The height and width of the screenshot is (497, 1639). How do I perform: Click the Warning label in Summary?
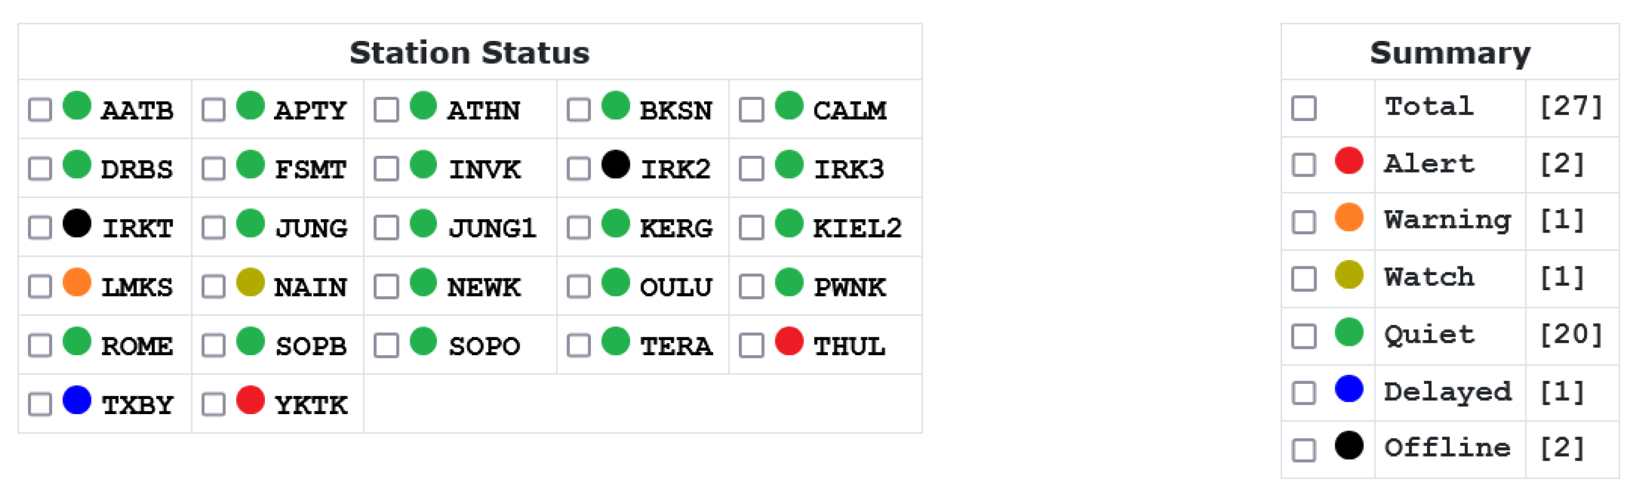click(x=1447, y=220)
